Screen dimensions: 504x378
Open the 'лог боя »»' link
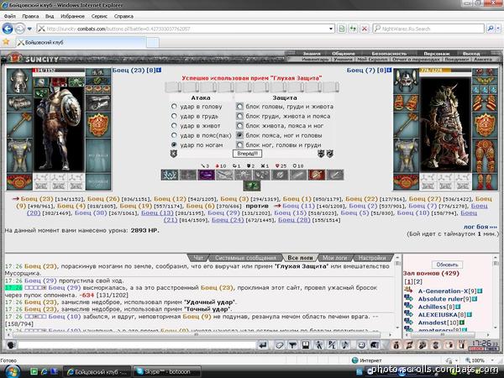[x=480, y=227]
